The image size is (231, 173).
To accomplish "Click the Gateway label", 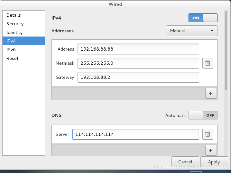I will coord(65,77).
